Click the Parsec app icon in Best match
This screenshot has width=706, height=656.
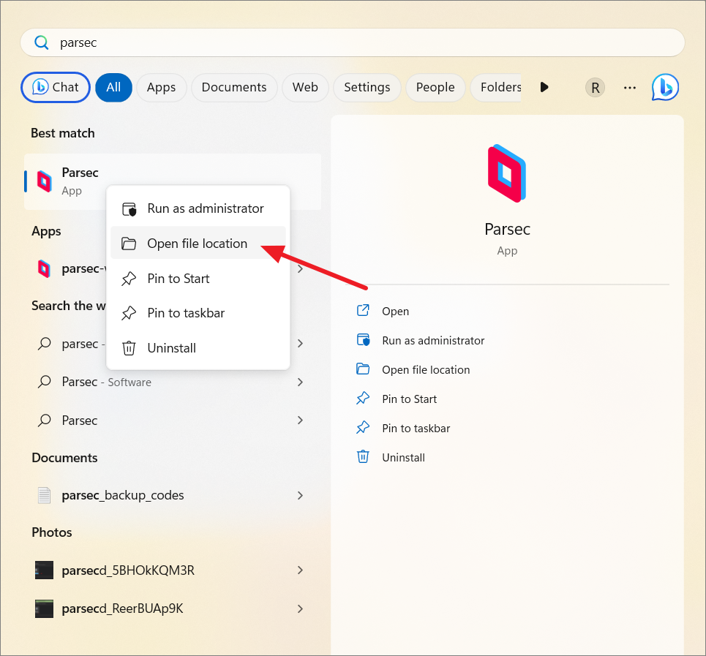pos(44,181)
